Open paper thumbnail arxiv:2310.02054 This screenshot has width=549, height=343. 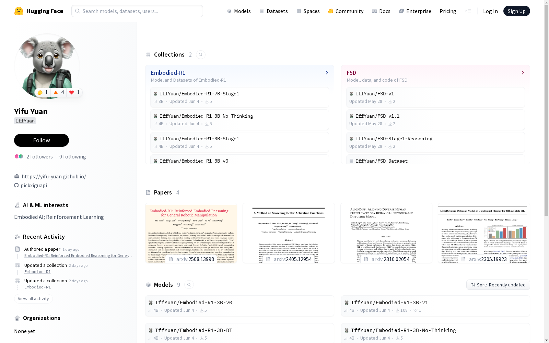(386, 233)
